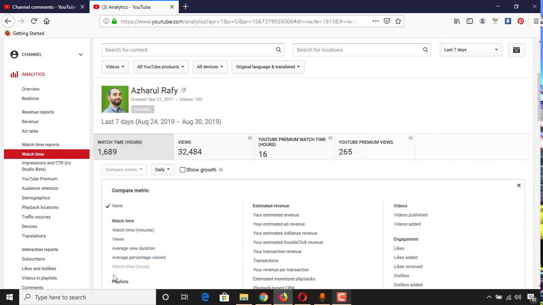Click the Getting Started bookmark
543x305 pixels.
25,33
